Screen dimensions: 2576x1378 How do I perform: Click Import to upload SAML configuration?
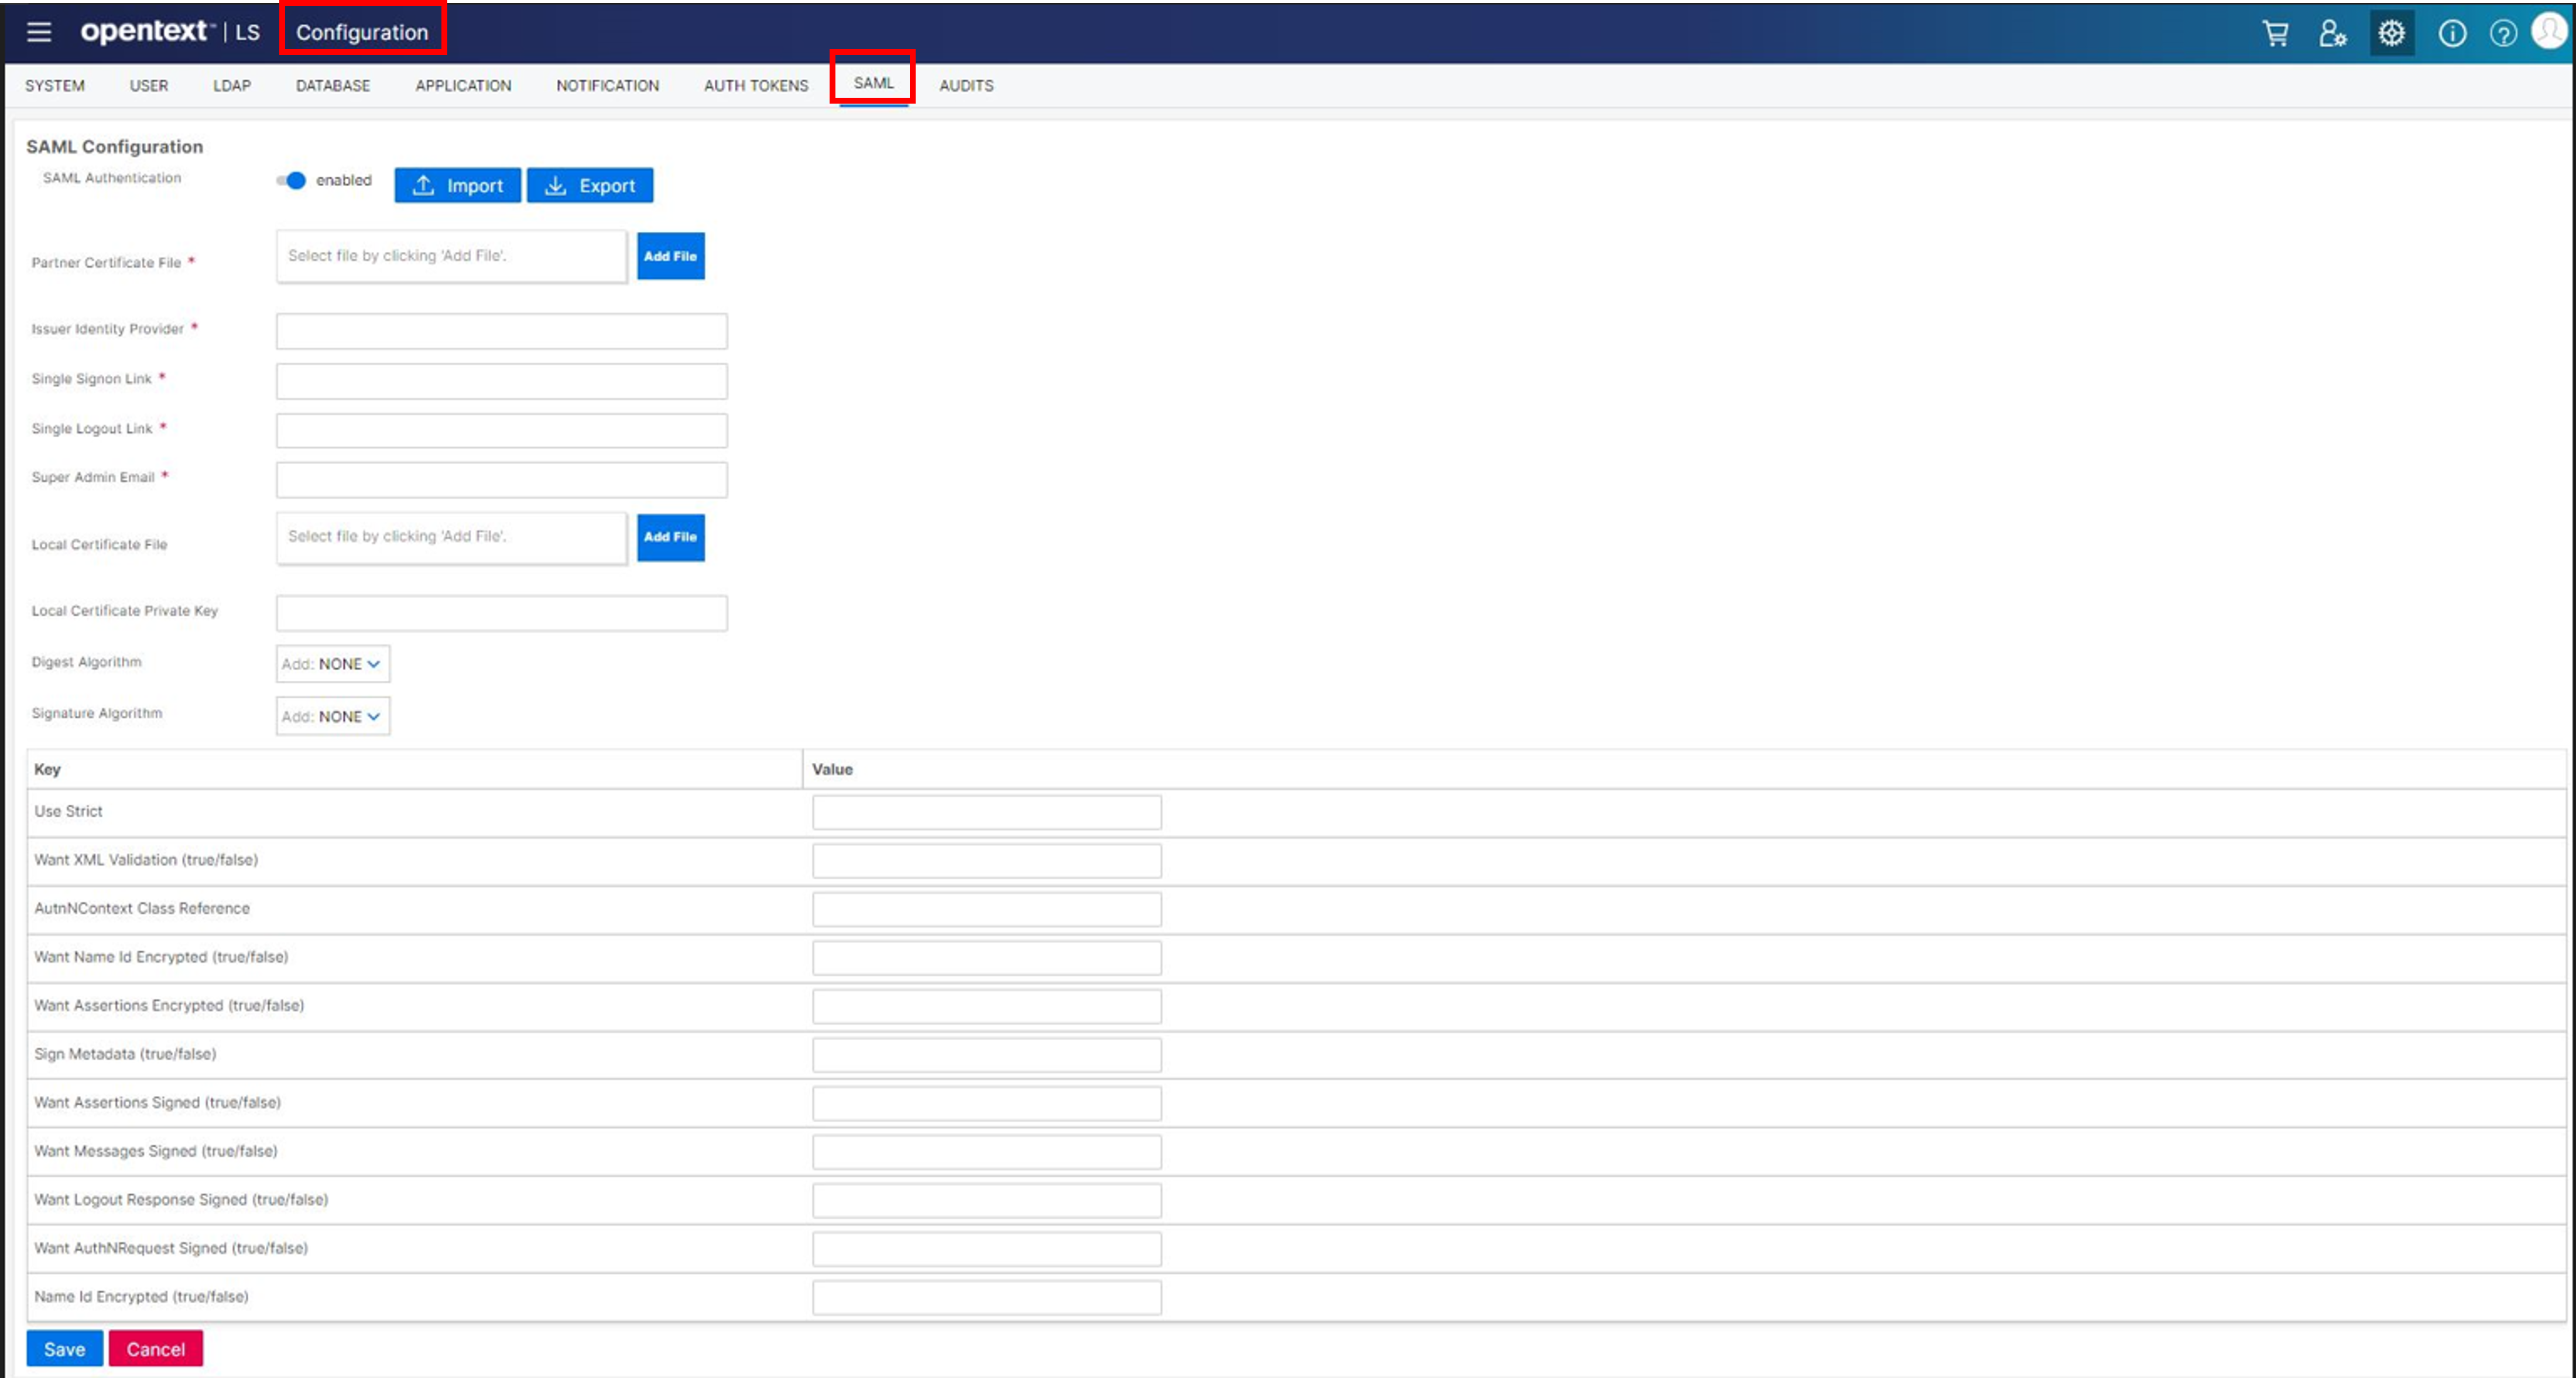[x=457, y=185]
